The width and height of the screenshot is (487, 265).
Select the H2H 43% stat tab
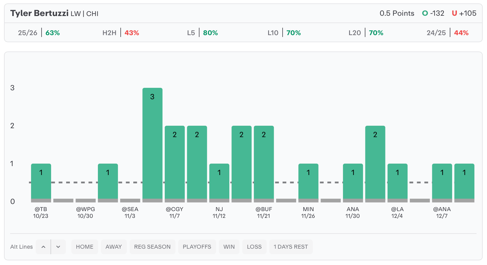121,33
